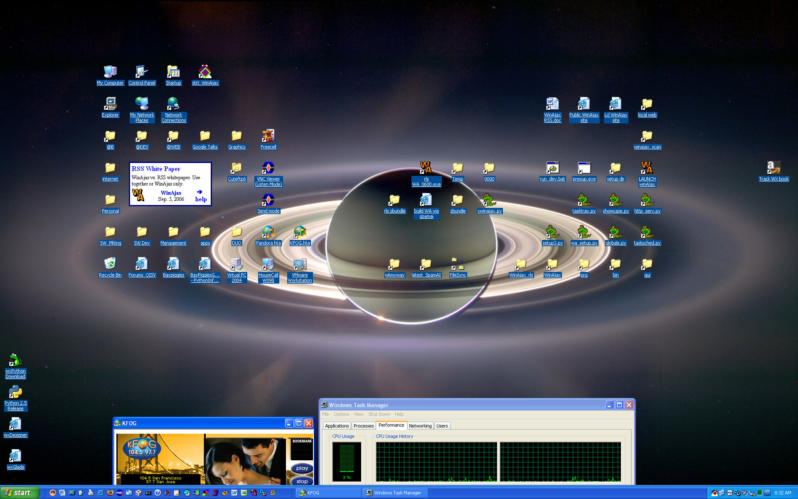The width and height of the screenshot is (798, 499).
Task: Open the Freecell desktop shortcut
Action: pyautogui.click(x=268, y=136)
